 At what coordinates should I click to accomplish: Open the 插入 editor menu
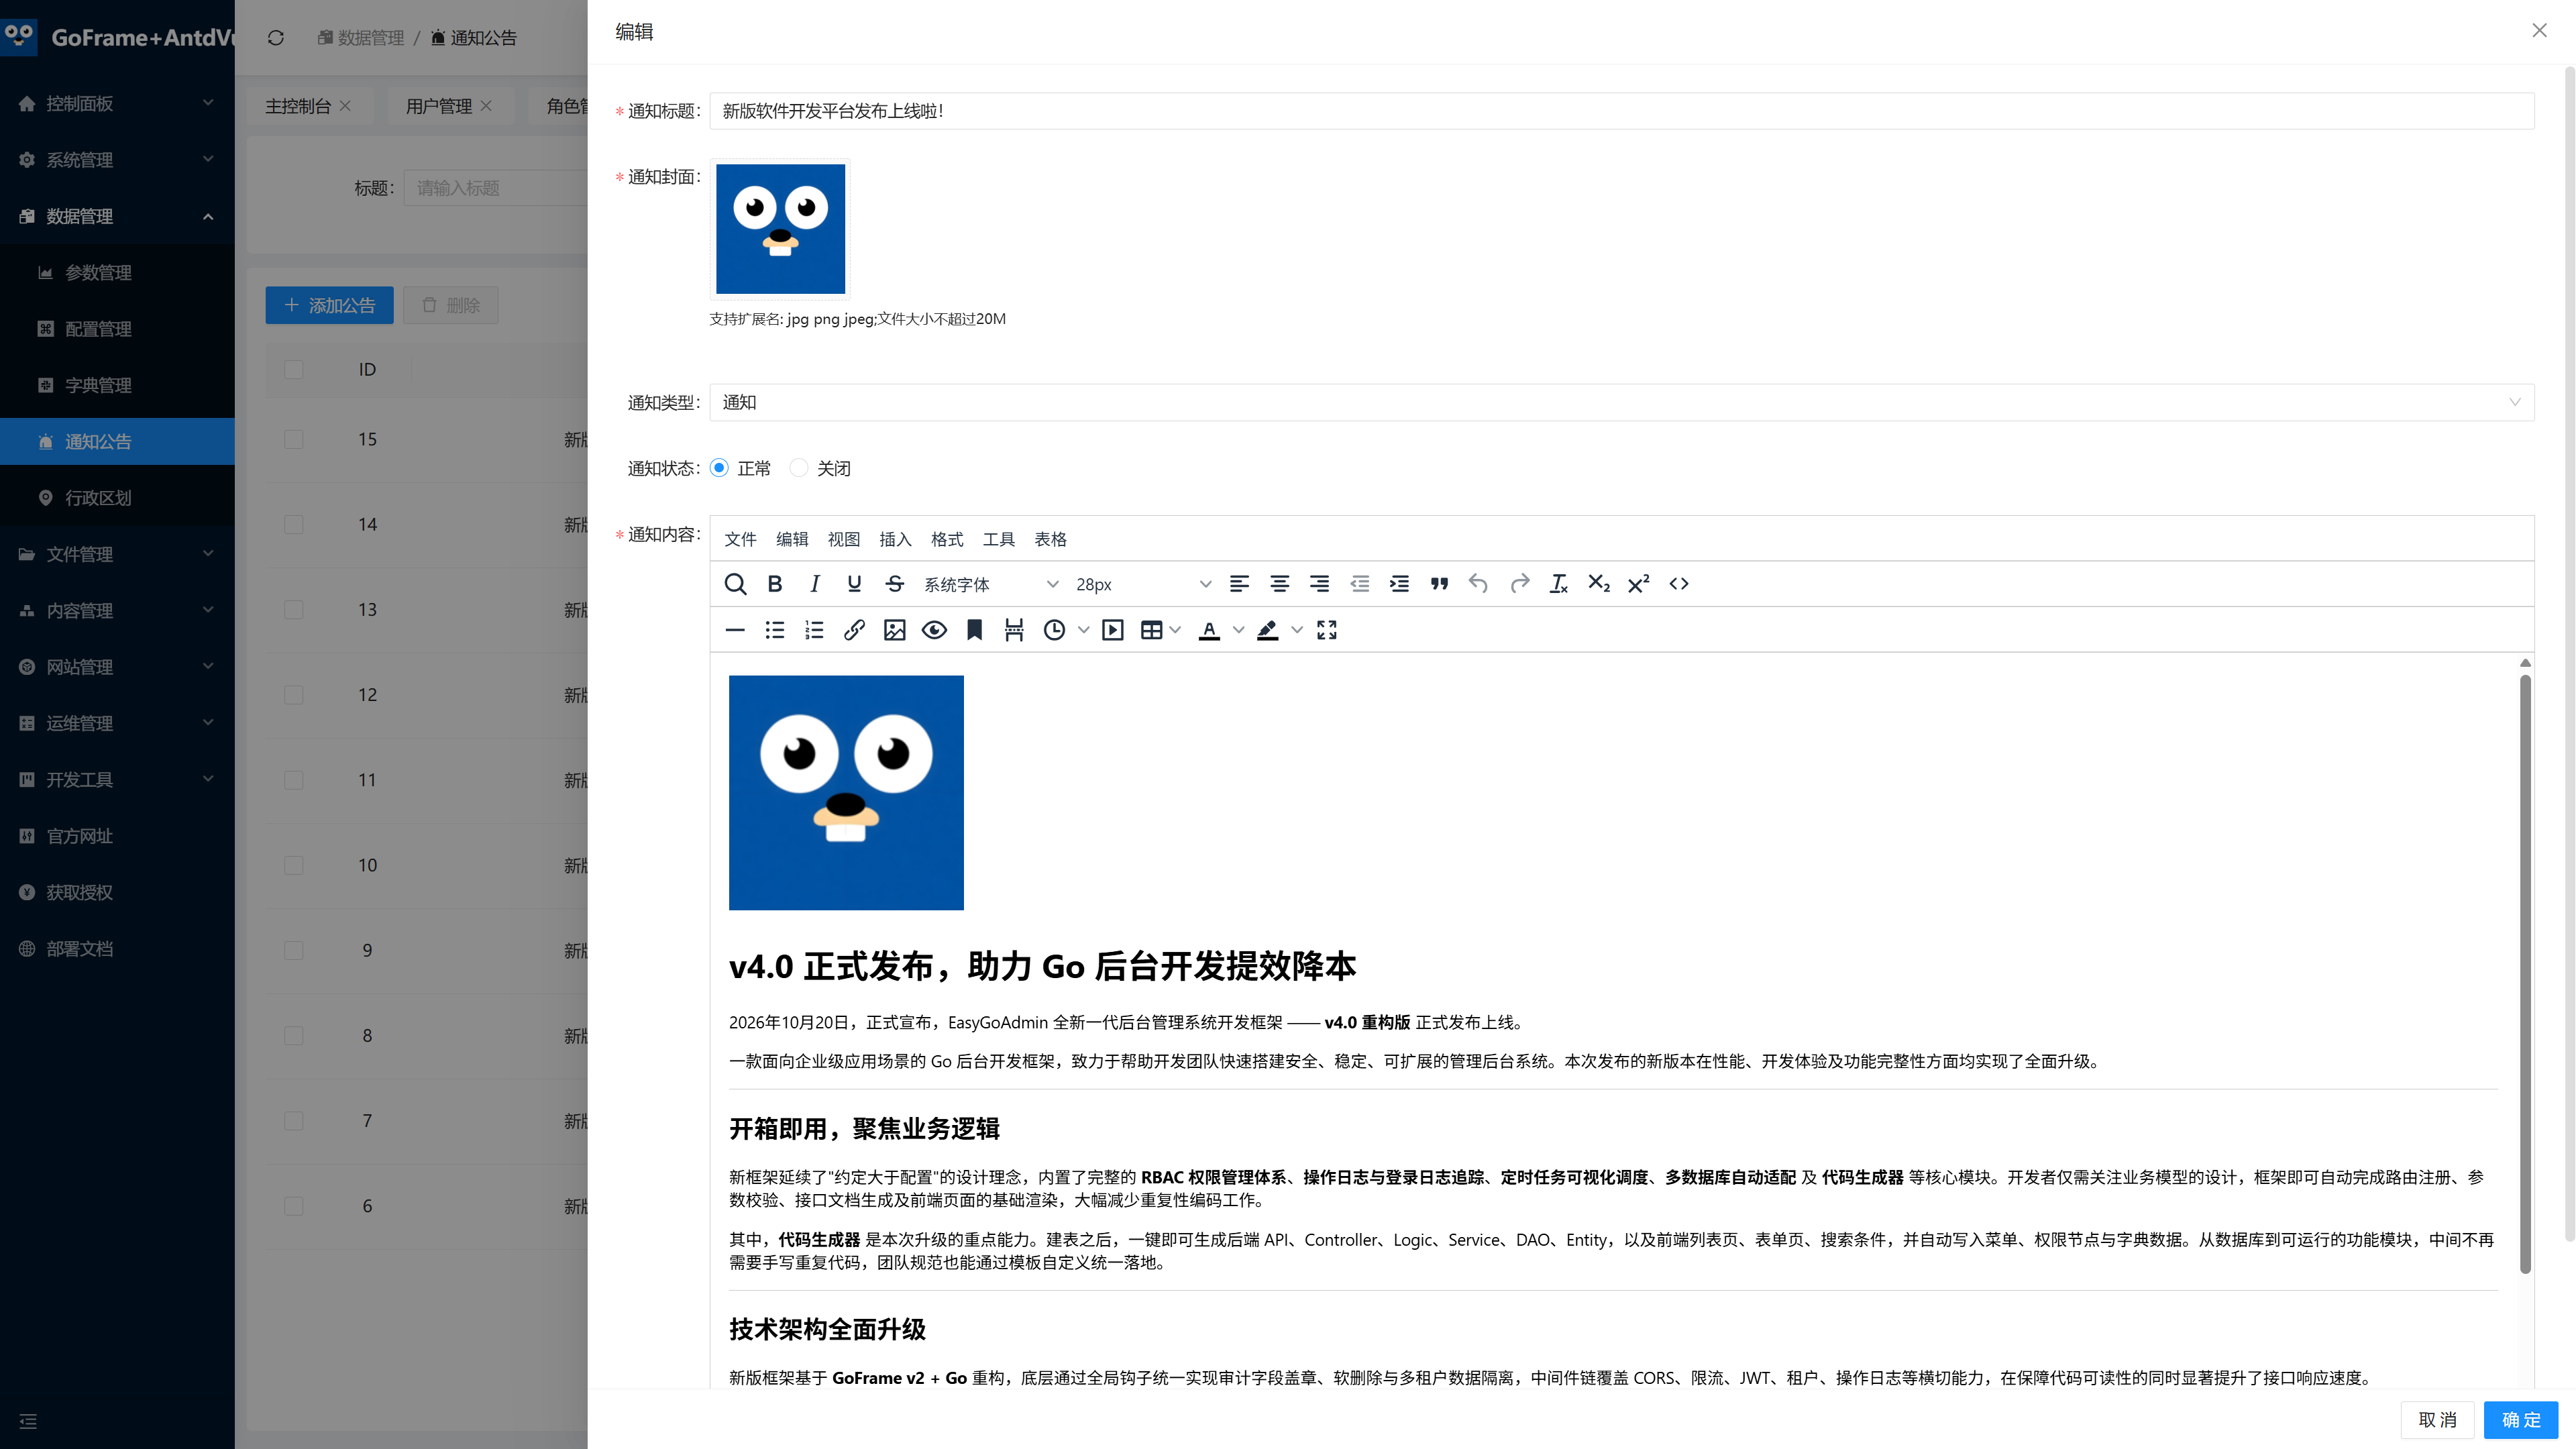[x=895, y=540]
